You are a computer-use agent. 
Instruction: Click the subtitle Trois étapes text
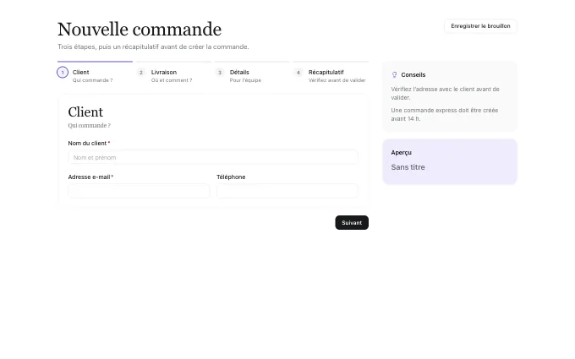coord(153,47)
